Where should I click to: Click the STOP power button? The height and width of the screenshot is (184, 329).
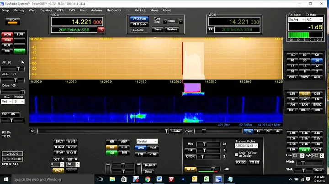[x=13, y=21]
